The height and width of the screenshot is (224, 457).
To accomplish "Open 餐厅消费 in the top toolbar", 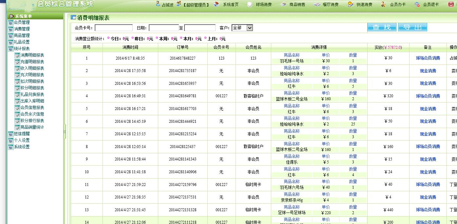I will tap(317, 4).
